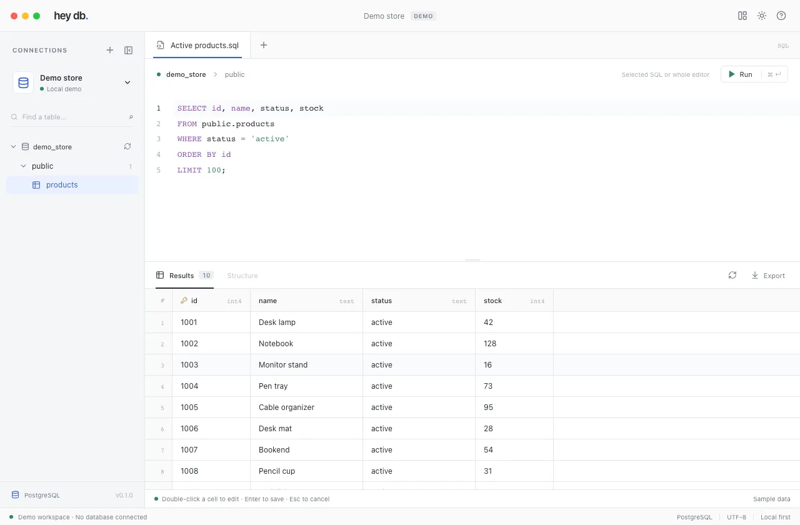Click the editor/results splitter handle
The width and height of the screenshot is (800, 525).
[472, 260]
